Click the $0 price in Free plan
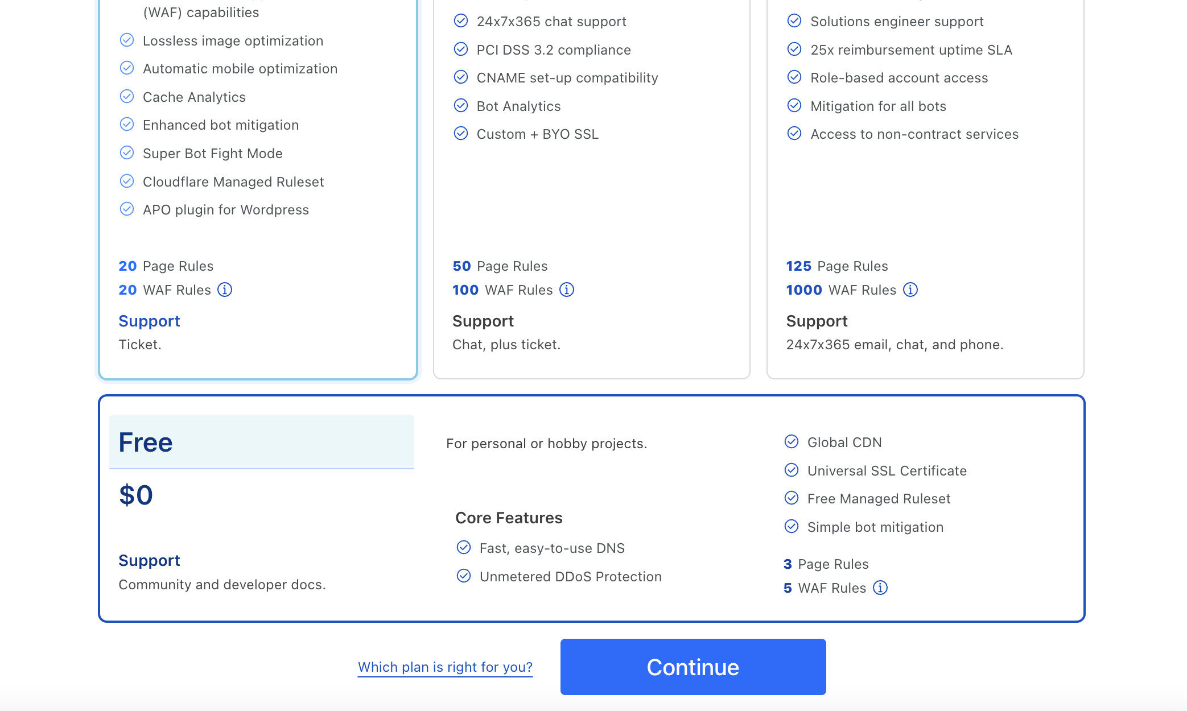The image size is (1187, 711). tap(136, 495)
